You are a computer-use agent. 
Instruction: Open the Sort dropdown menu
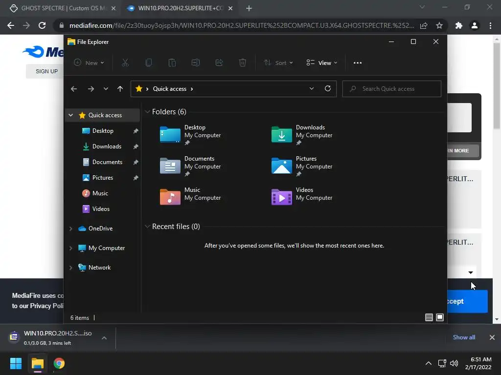point(278,63)
